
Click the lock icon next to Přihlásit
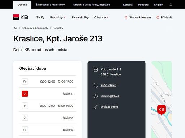coord(158,17)
